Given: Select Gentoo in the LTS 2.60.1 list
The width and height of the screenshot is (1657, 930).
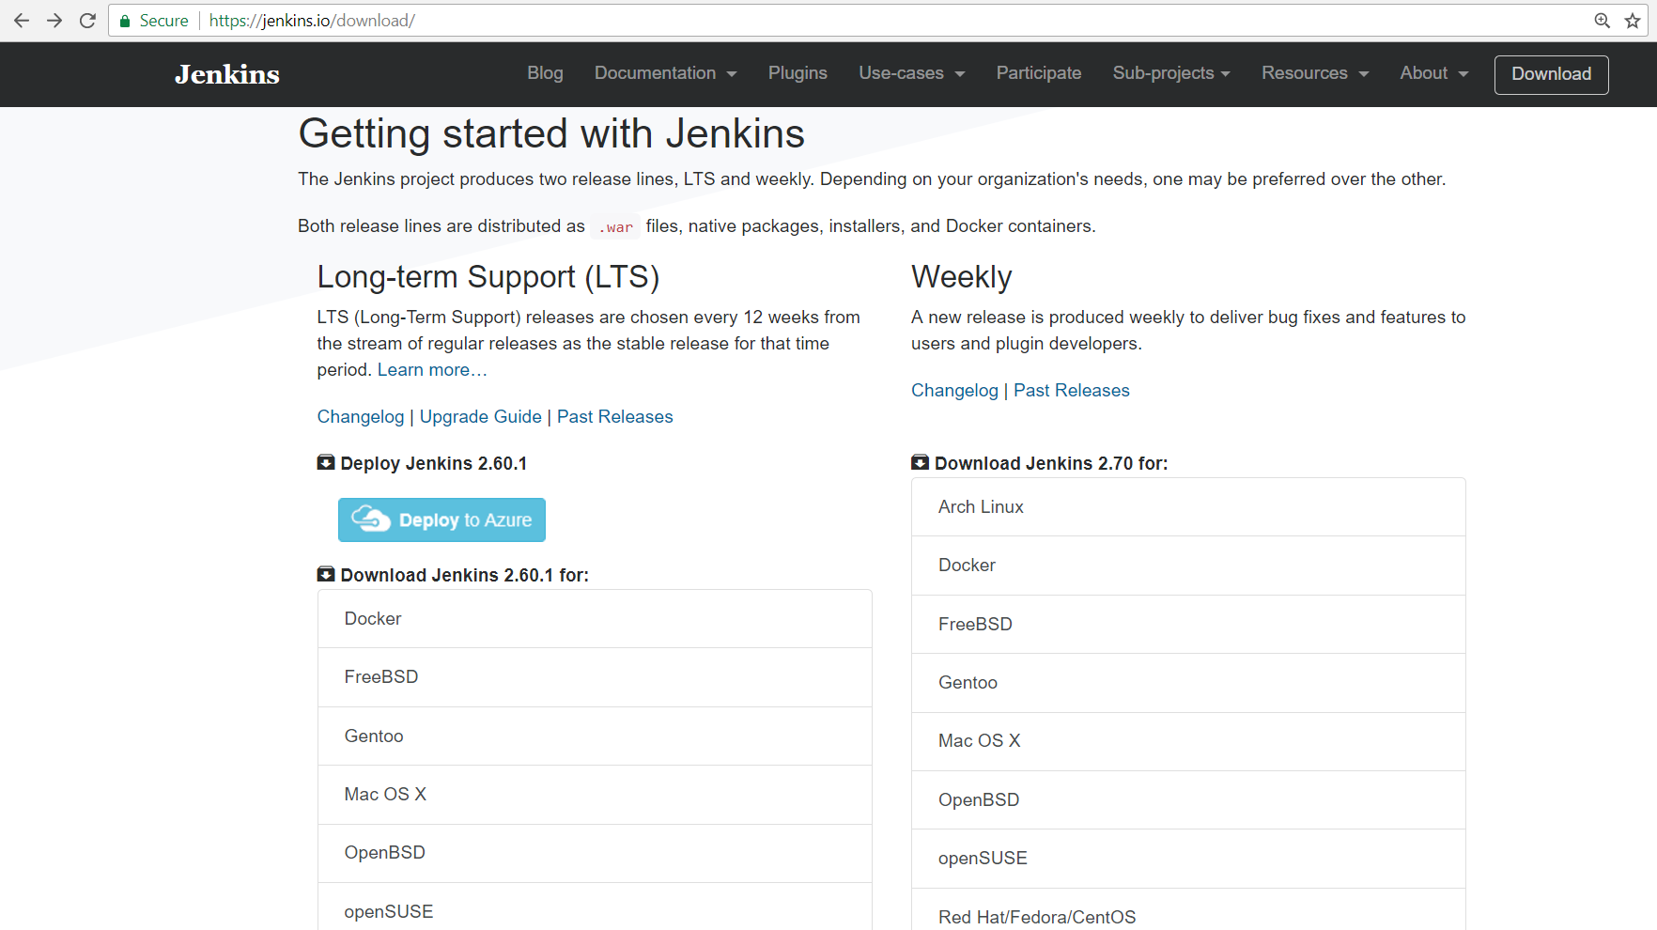Looking at the screenshot, I should click(595, 736).
